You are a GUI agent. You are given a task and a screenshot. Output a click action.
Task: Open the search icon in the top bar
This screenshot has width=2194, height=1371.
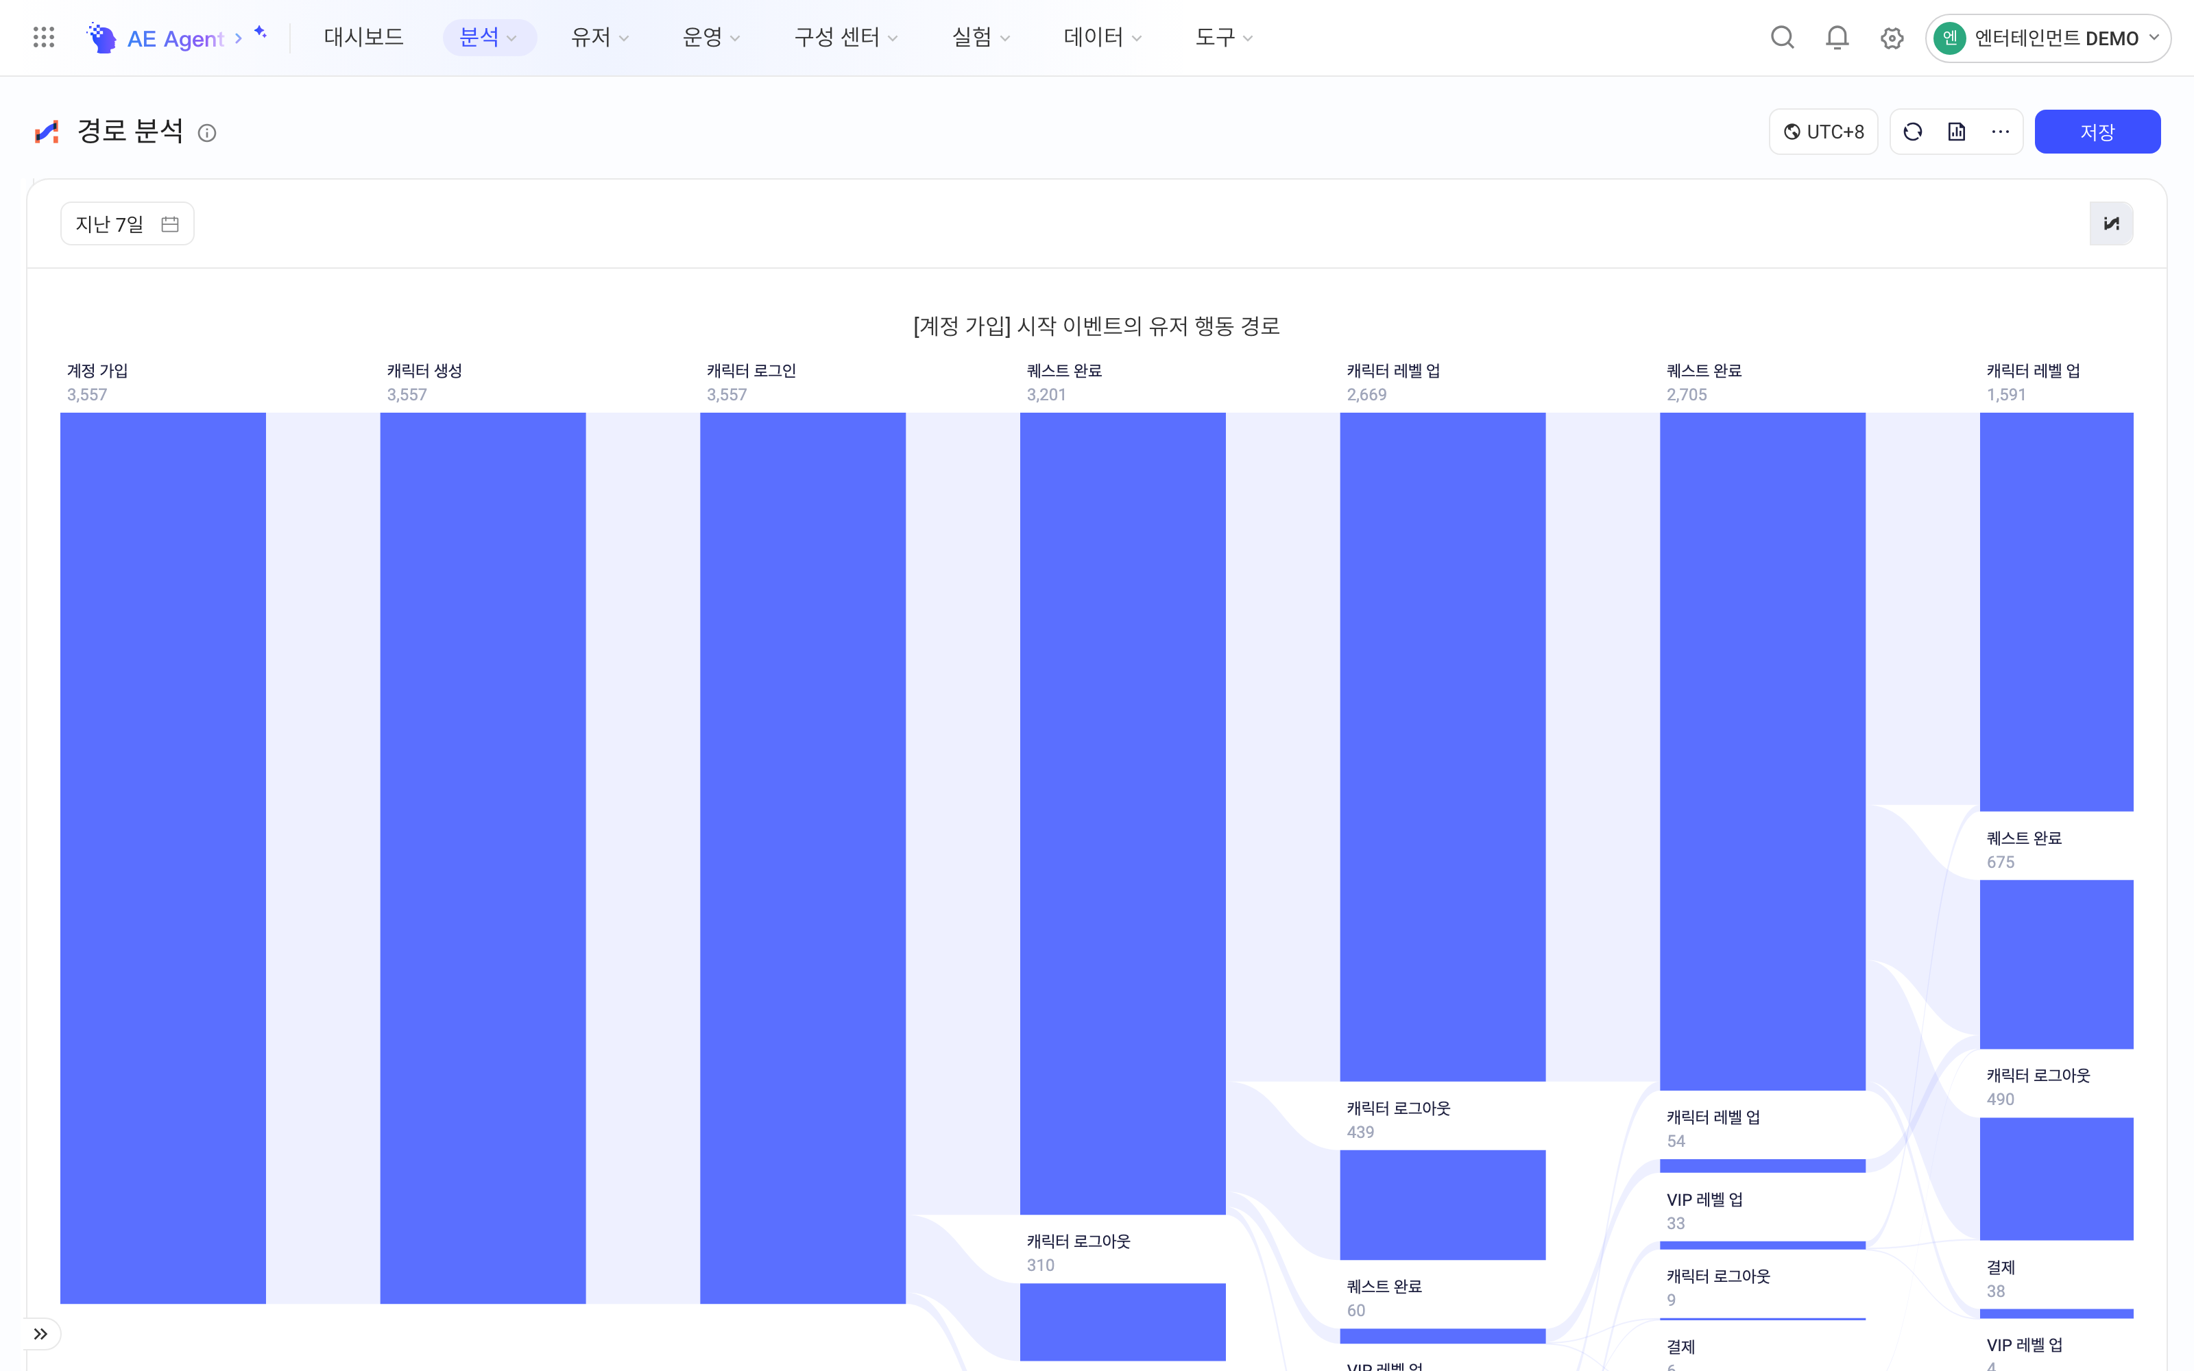1783,38
